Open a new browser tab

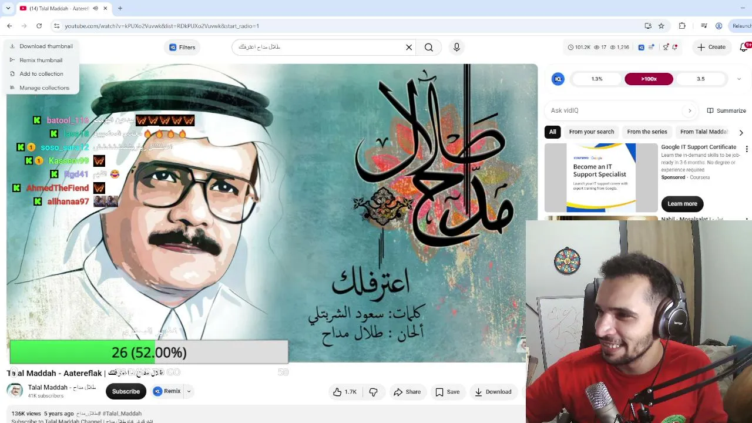120,8
